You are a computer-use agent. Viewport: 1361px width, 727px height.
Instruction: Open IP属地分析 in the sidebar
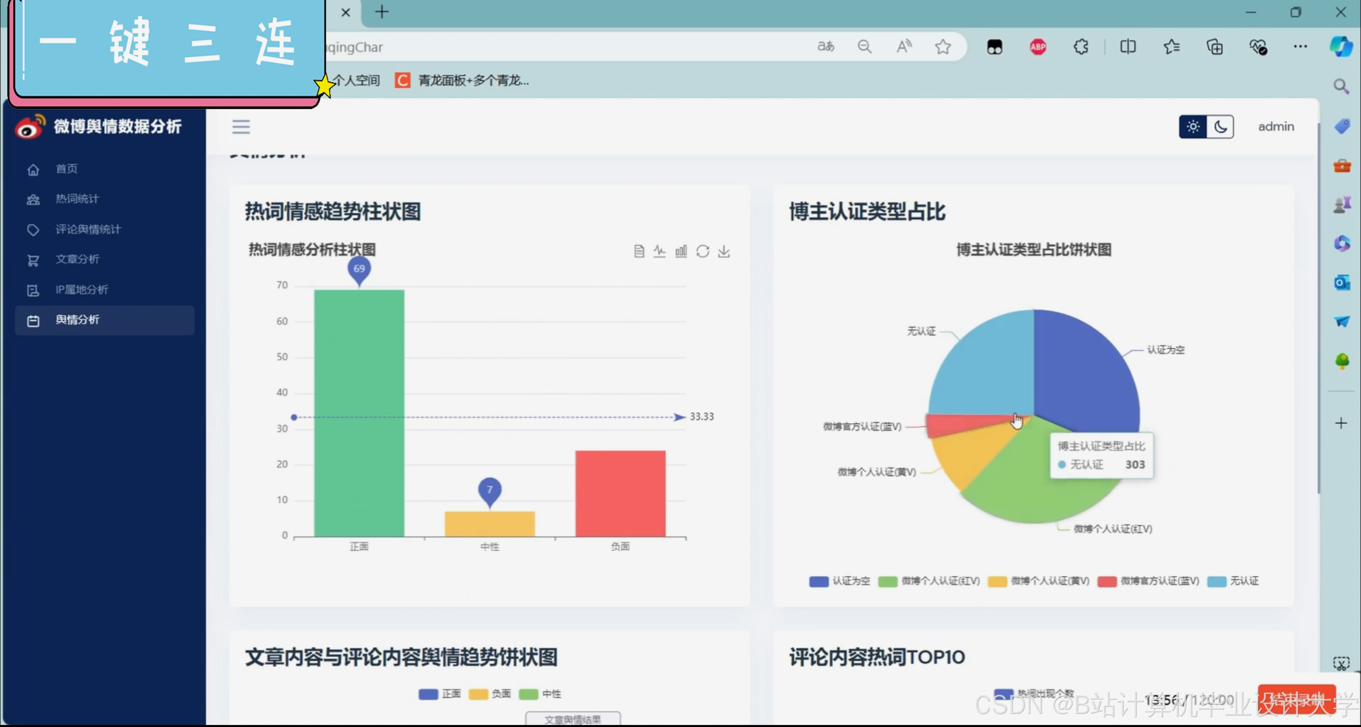(82, 290)
